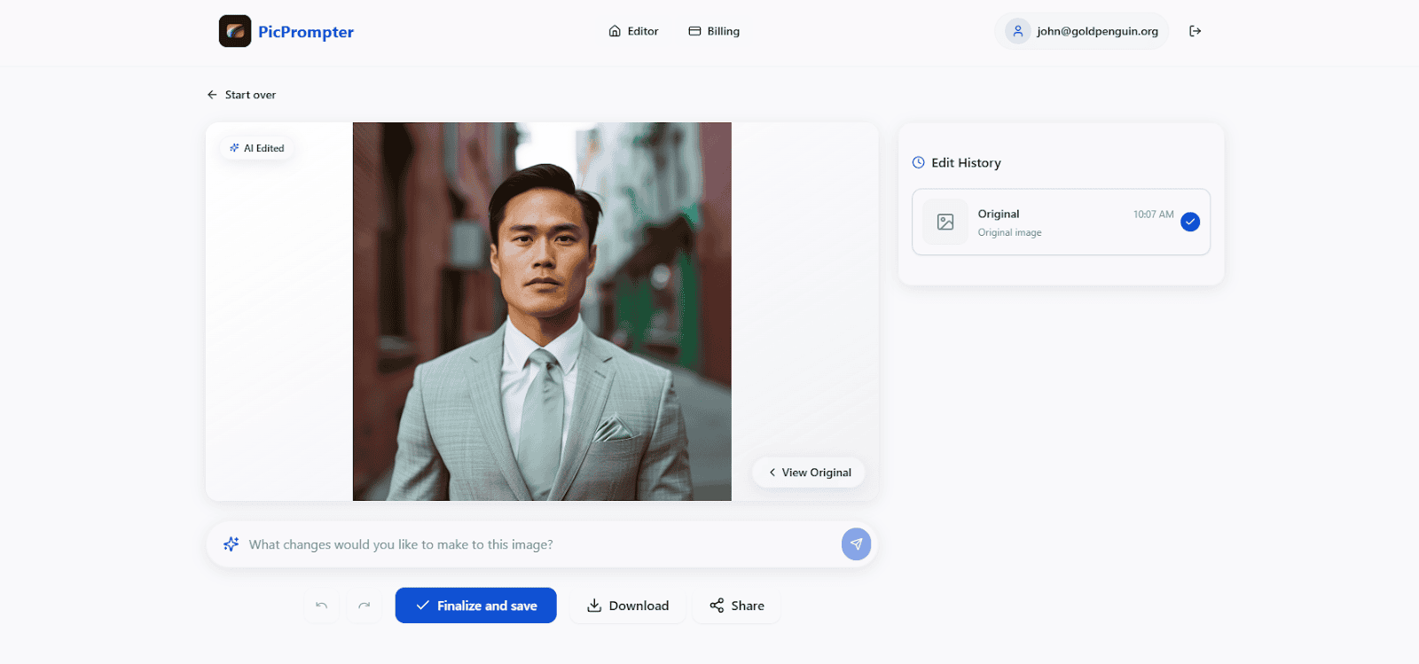
Task: Click the PicPrompter logo icon
Action: [x=235, y=31]
